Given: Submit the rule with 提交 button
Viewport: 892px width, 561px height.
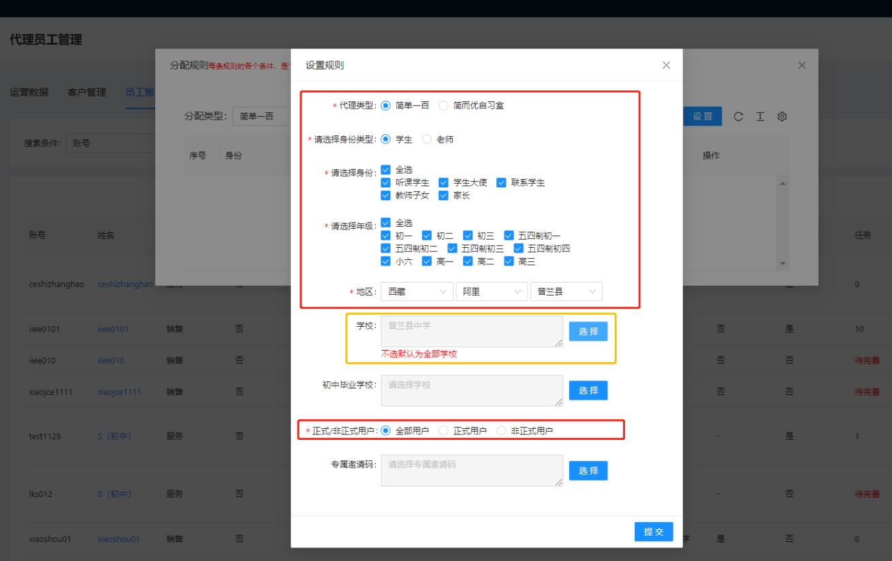Looking at the screenshot, I should click(654, 532).
